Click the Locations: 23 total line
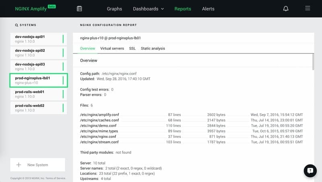Screen dimensions: 322x182 pyautogui.click(x=117, y=174)
